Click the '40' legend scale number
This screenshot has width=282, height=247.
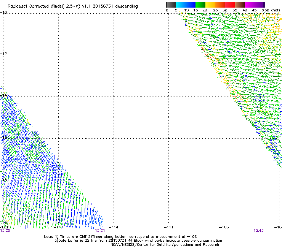pyautogui.click(x=245, y=10)
